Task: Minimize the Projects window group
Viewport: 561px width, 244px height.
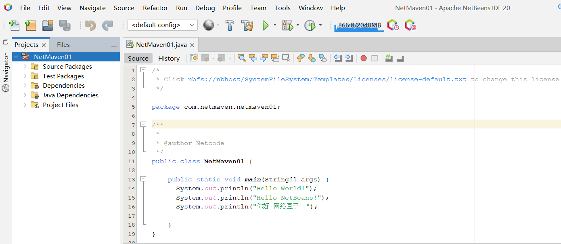Action: 114,46
